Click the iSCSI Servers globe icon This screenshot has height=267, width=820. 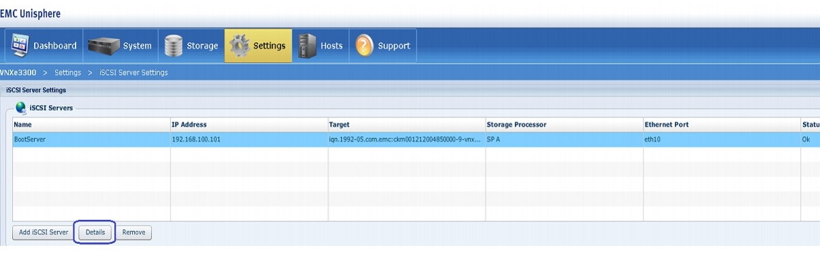click(x=20, y=108)
